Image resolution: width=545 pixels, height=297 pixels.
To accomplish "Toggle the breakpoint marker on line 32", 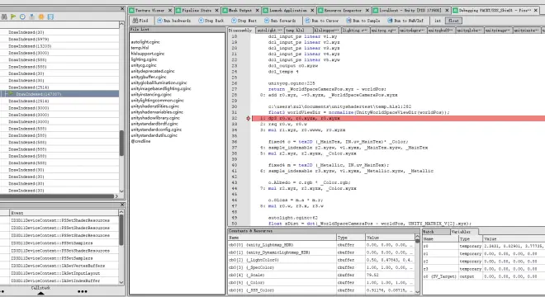I will point(249,119).
